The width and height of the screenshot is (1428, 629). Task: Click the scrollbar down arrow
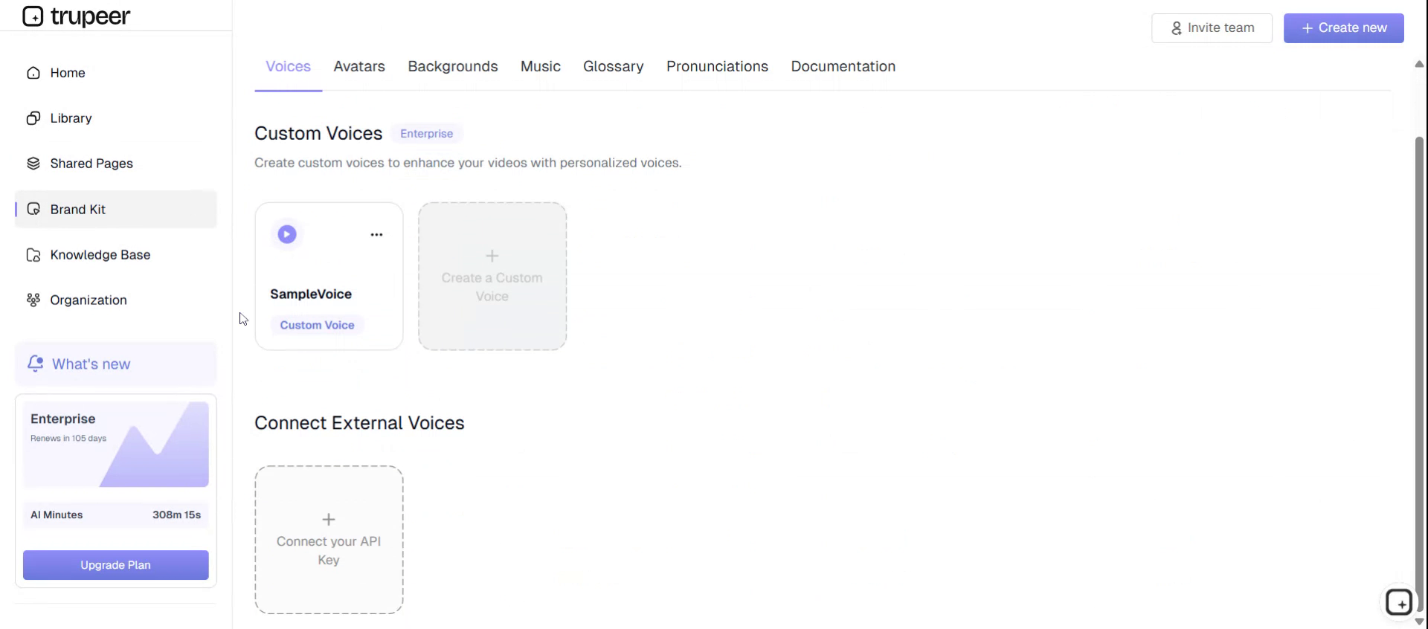coord(1419,622)
